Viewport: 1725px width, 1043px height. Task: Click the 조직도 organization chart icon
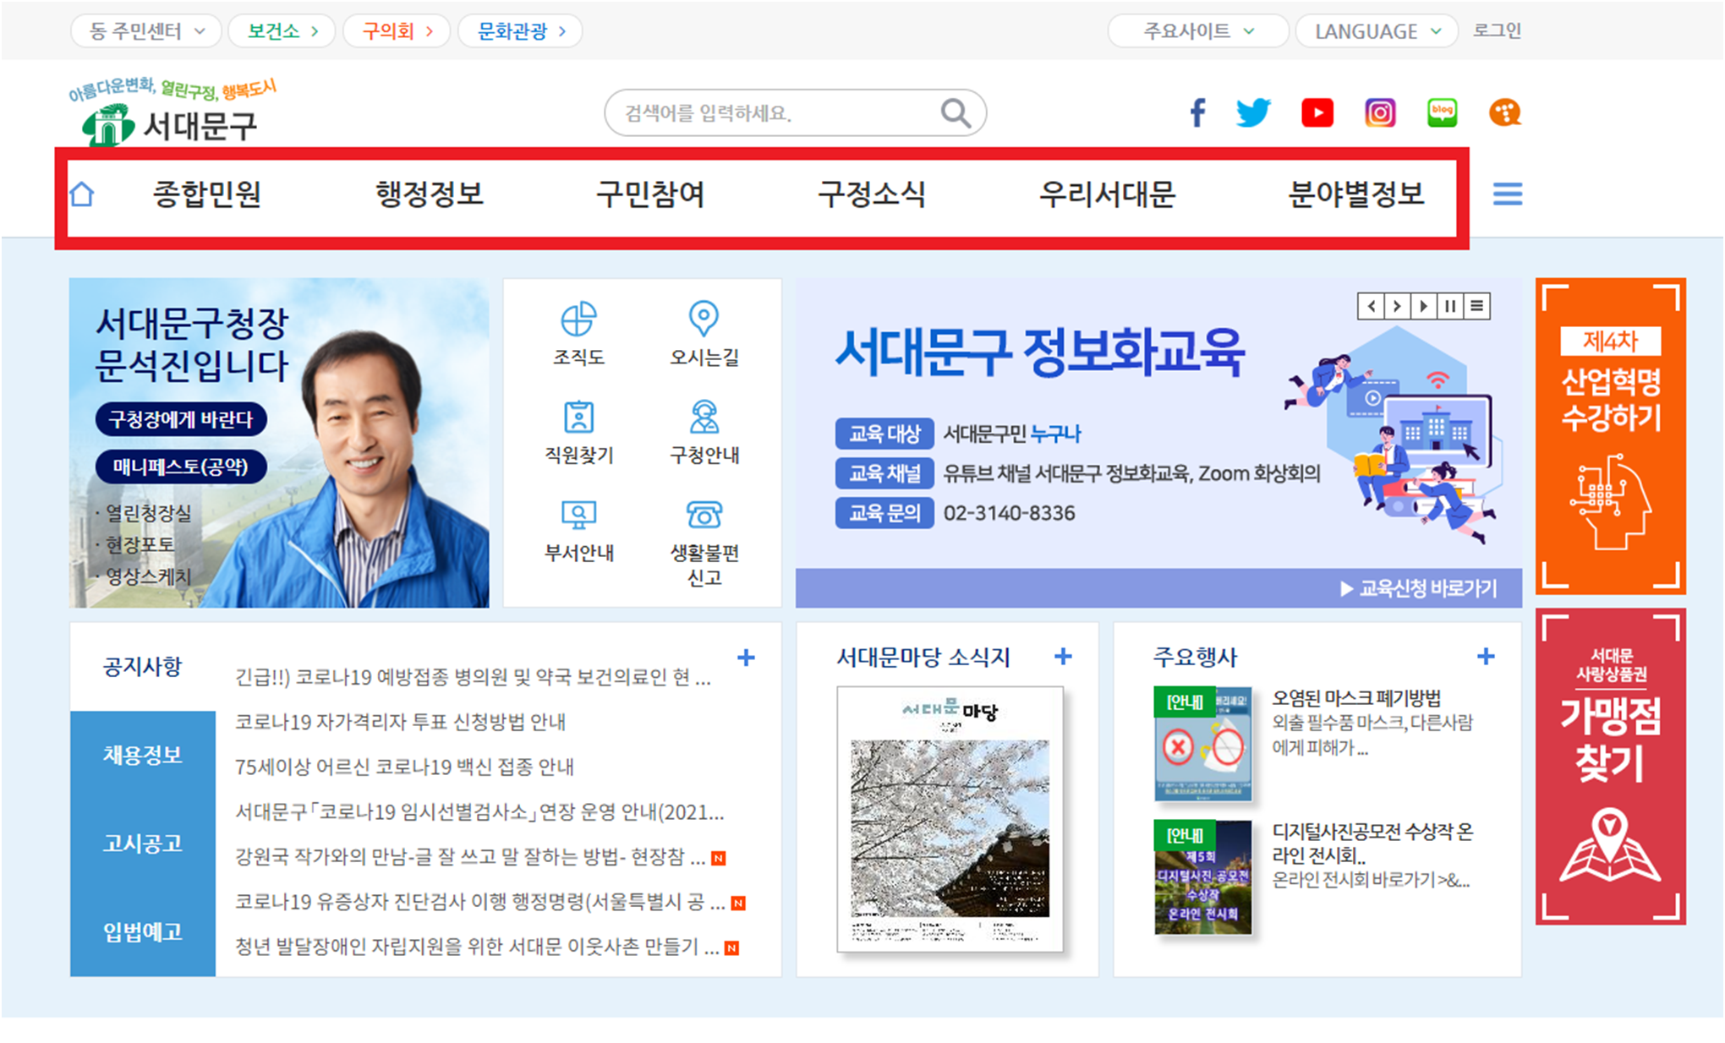coord(578,320)
